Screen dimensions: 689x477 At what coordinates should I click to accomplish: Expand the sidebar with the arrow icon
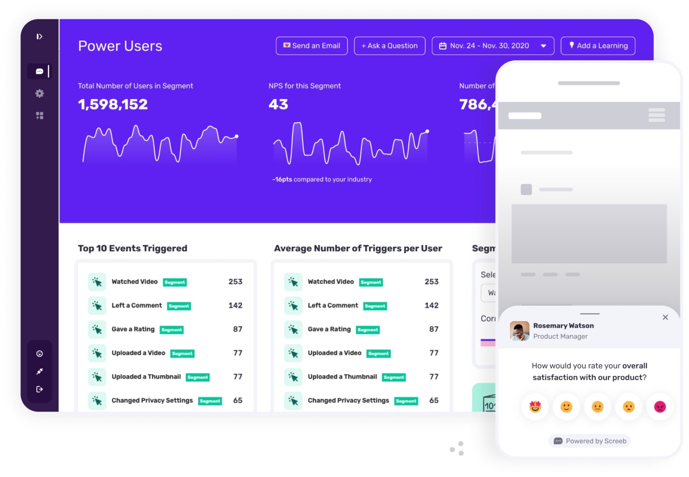pyautogui.click(x=39, y=36)
